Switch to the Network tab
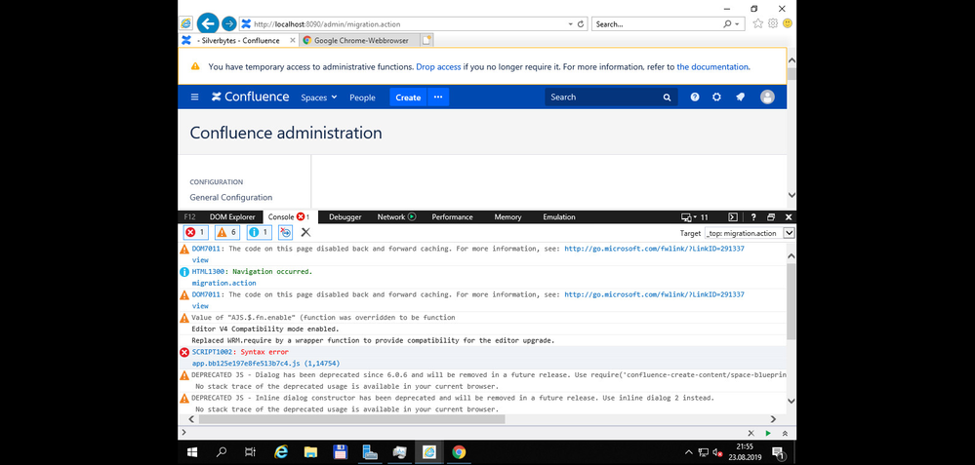 coord(395,217)
